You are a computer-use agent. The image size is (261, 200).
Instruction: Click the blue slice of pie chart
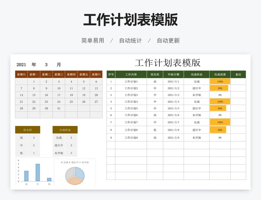pyautogui.click(x=80, y=173)
